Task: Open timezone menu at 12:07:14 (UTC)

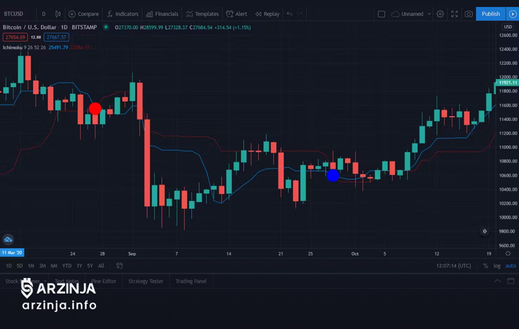Action: point(453,265)
